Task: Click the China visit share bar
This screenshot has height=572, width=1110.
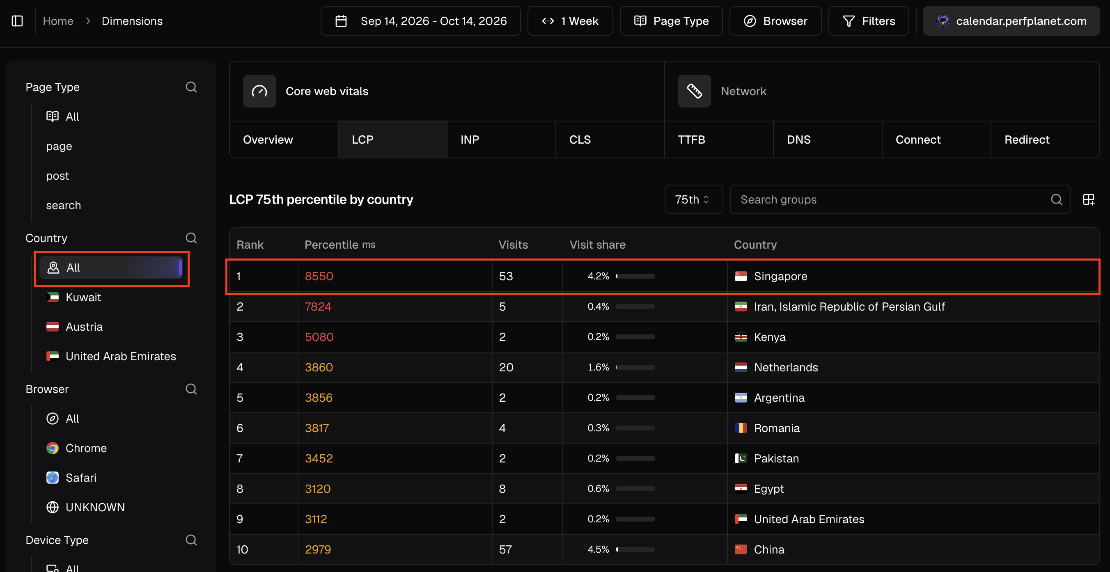Action: click(635, 549)
